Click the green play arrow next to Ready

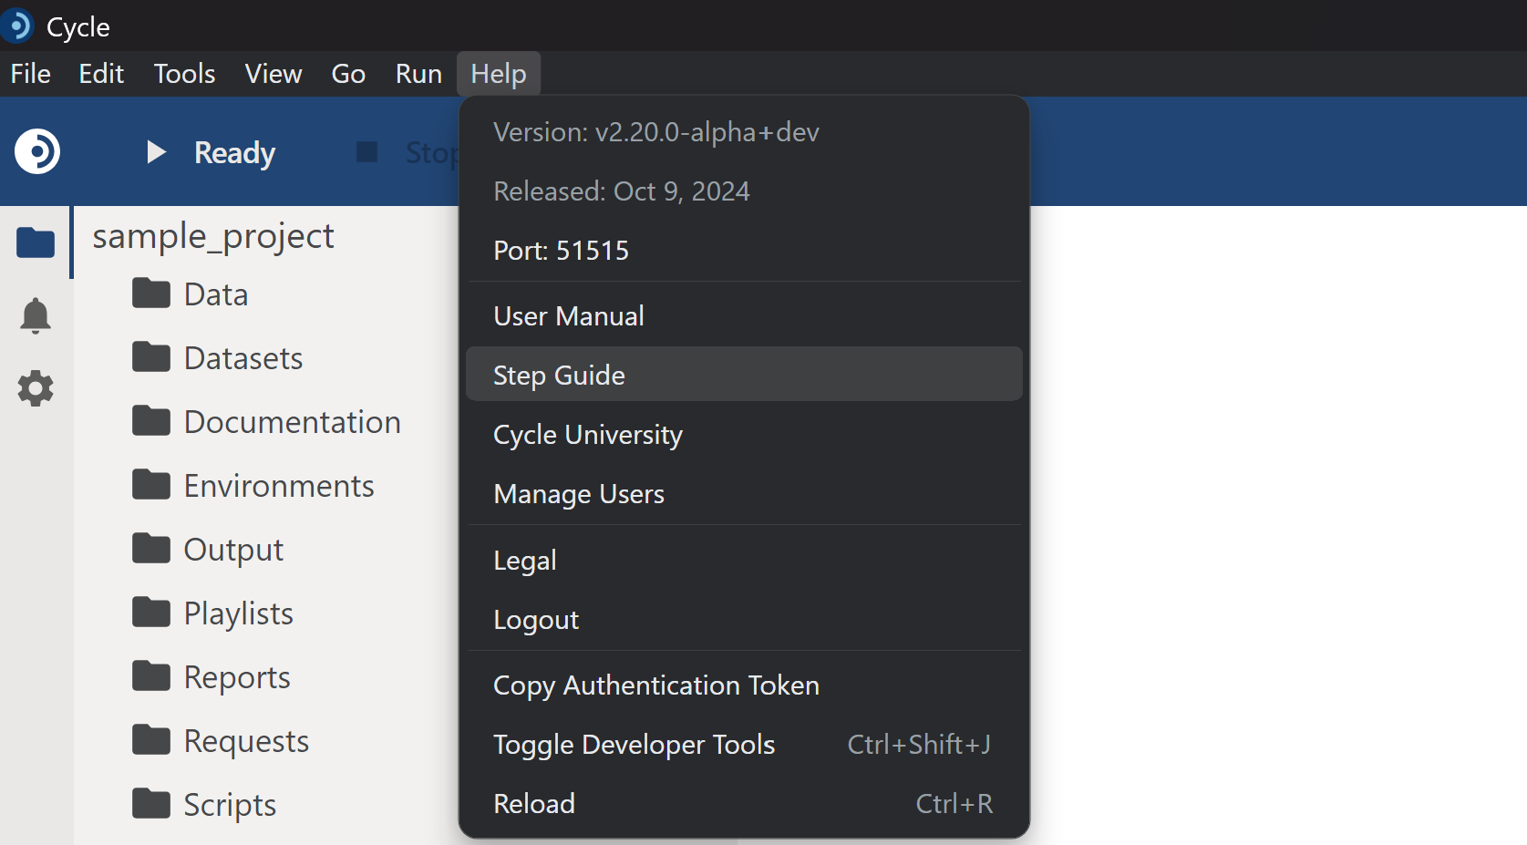(x=155, y=152)
